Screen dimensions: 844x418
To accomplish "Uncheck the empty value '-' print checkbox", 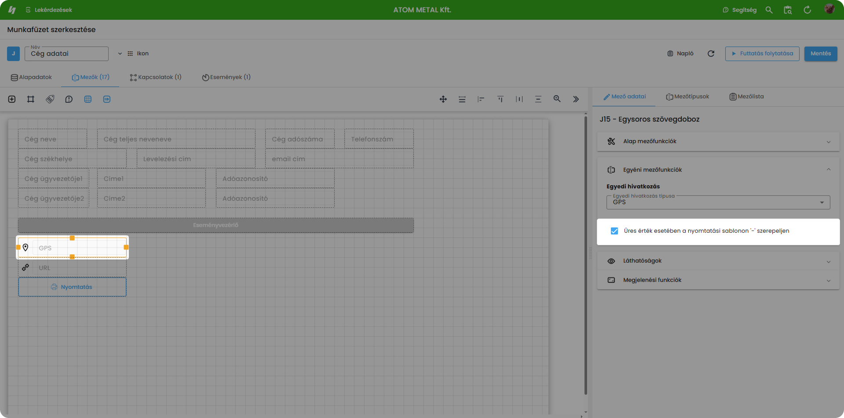I will point(614,231).
